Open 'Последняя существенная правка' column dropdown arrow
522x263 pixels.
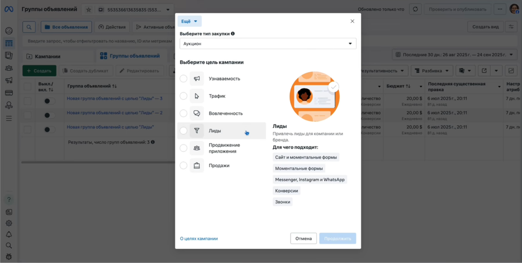pos(499,87)
